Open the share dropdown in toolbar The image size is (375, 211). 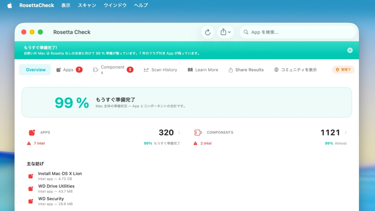click(x=226, y=32)
